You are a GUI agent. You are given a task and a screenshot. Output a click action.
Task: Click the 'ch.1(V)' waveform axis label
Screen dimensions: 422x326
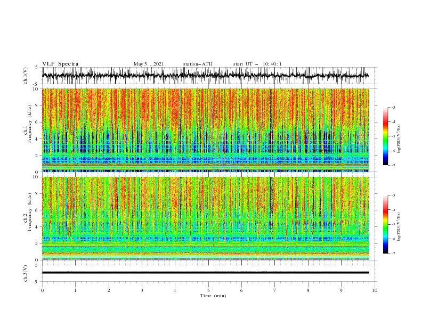pos(26,76)
